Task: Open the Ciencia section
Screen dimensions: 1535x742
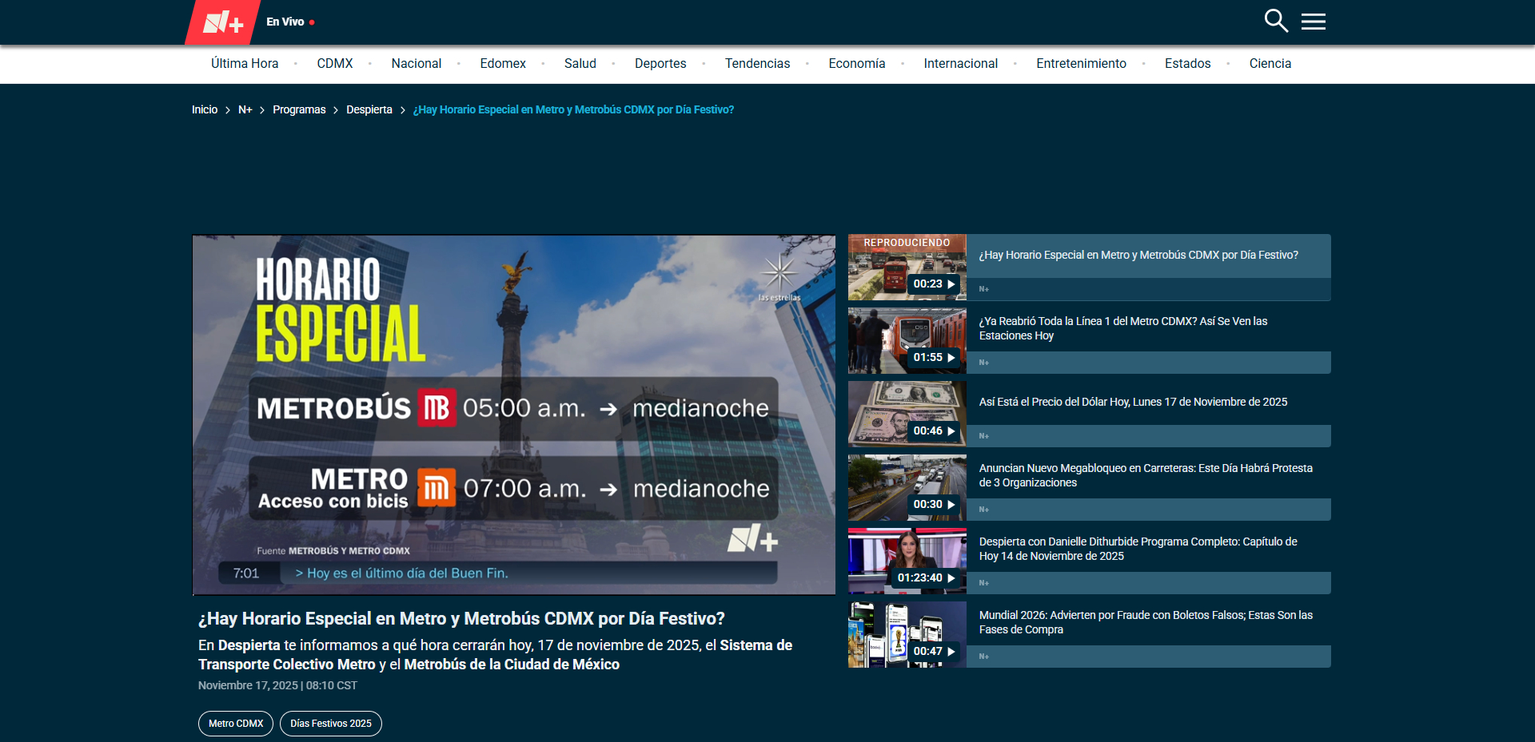Action: (1270, 64)
